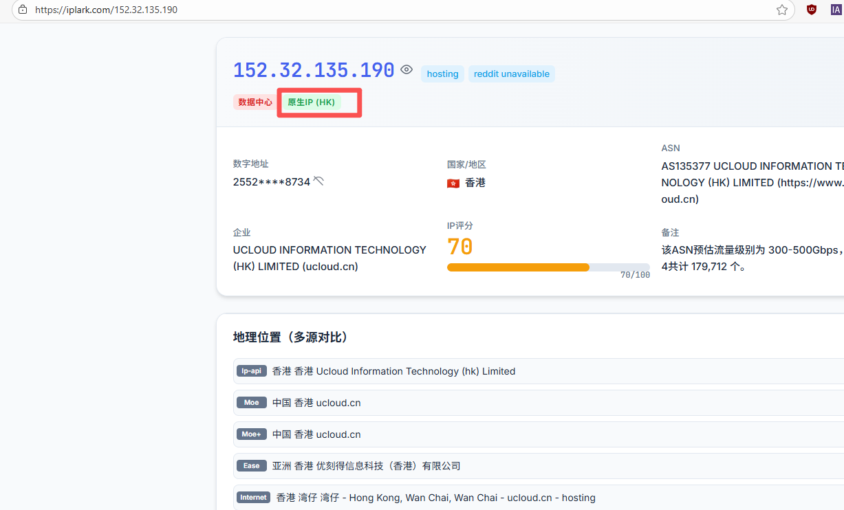Image resolution: width=844 pixels, height=510 pixels.
Task: Open the IA extension icon
Action: pyautogui.click(x=836, y=10)
